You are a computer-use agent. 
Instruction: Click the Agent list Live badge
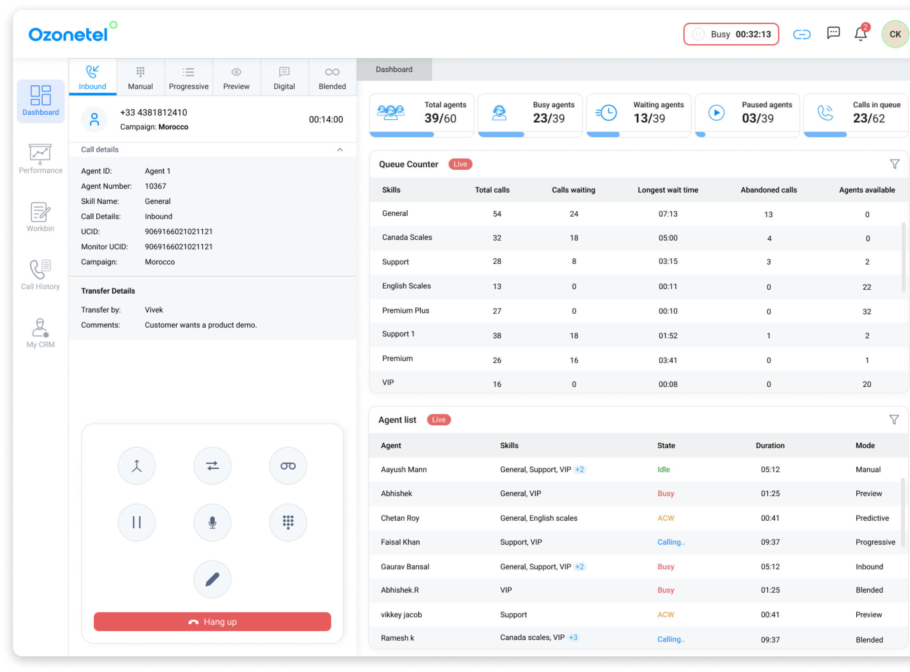click(x=439, y=419)
